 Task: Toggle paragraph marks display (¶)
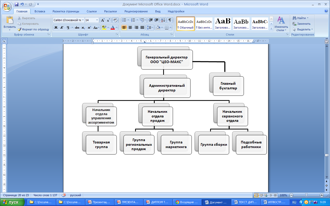point(170,20)
